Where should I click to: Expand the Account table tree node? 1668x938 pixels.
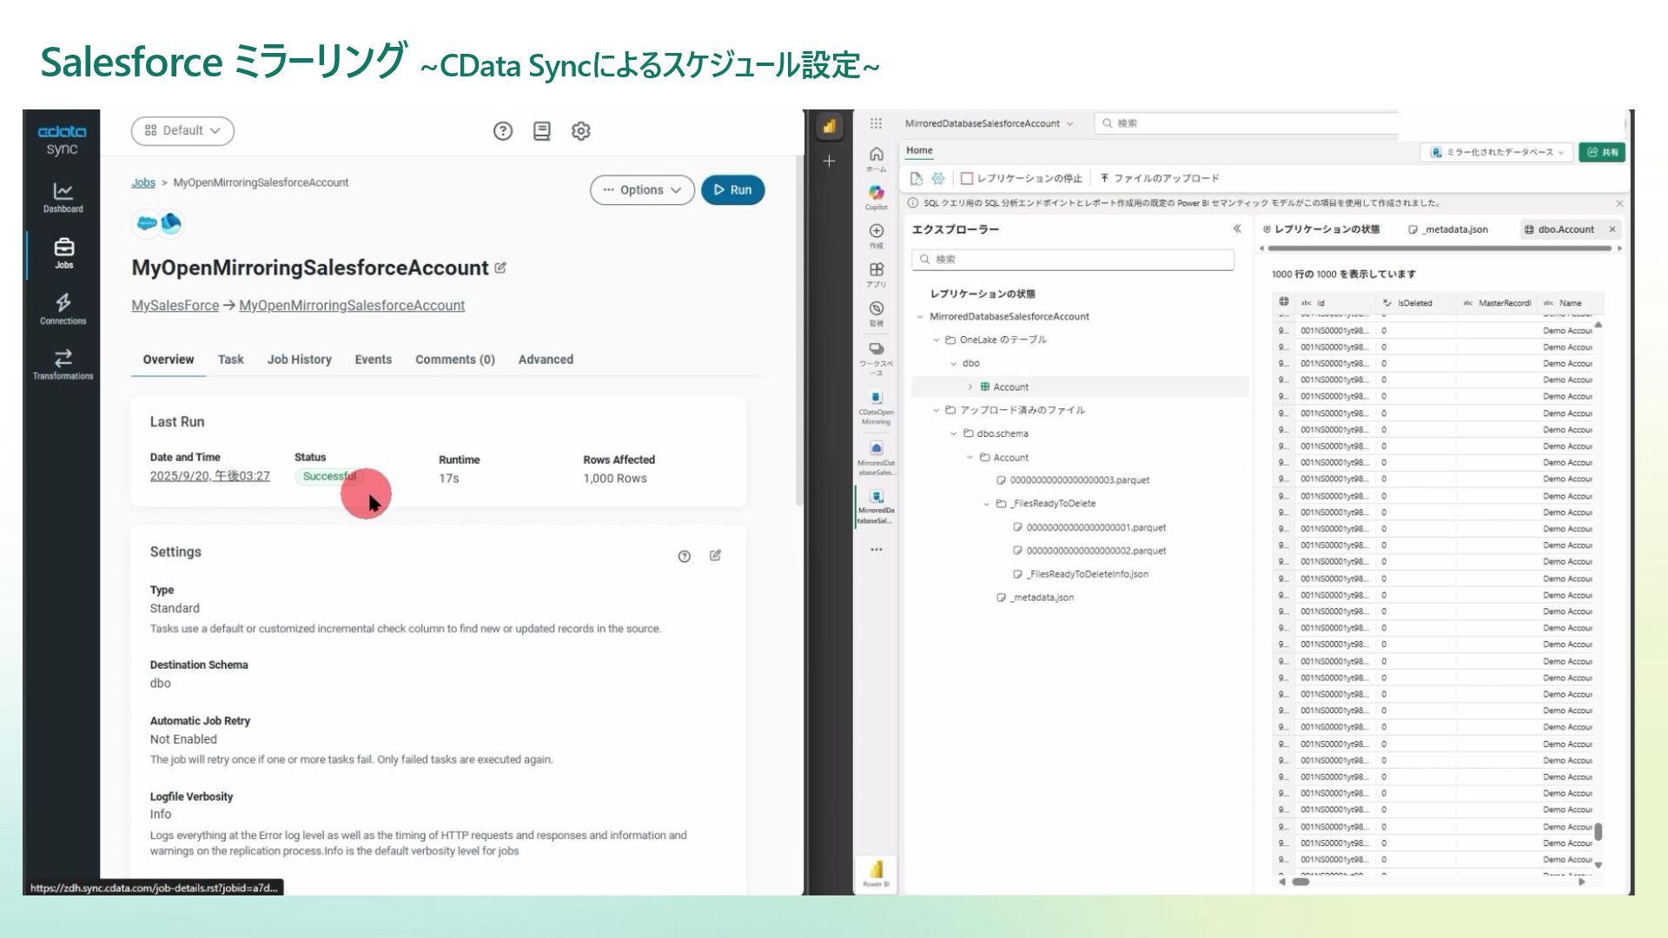tap(970, 387)
